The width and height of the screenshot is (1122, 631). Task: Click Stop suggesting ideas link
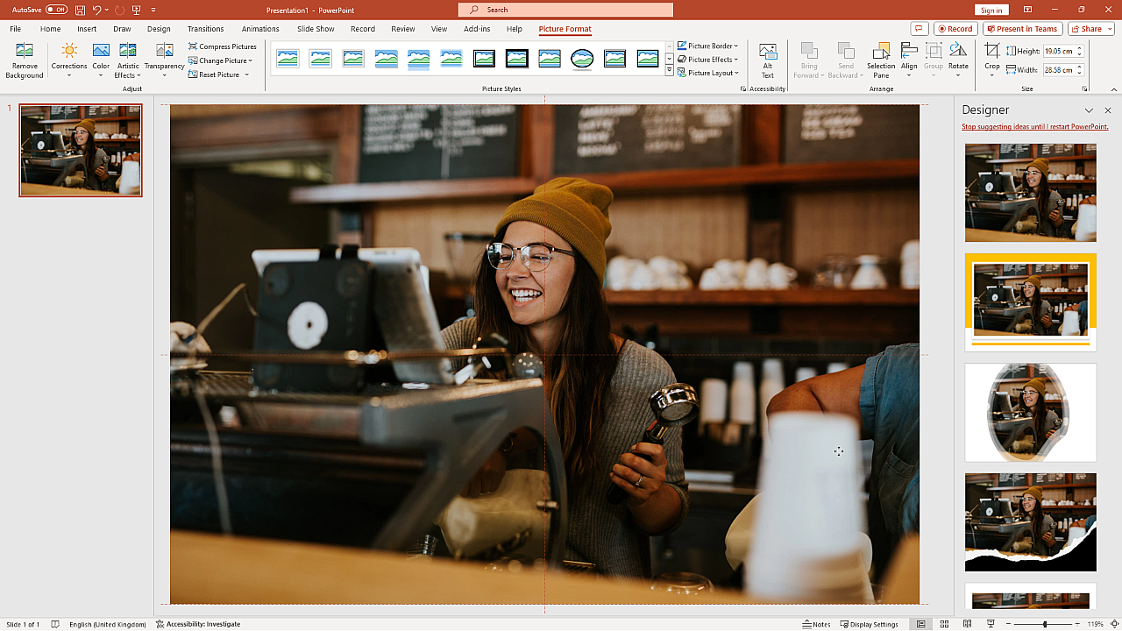point(1035,127)
